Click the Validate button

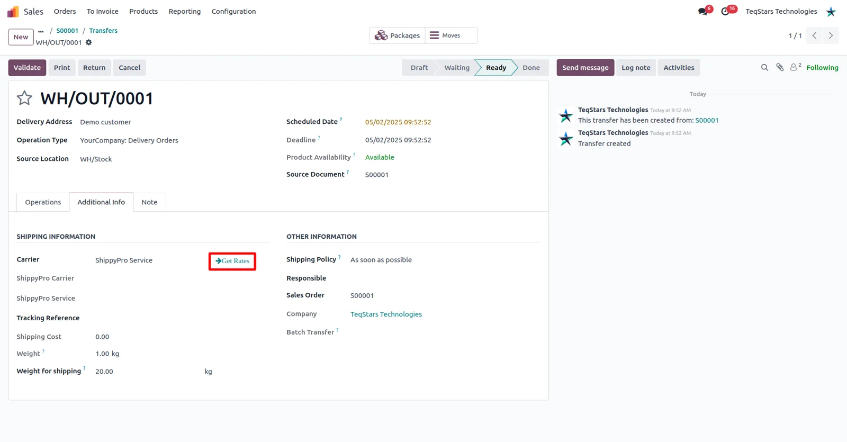27,68
